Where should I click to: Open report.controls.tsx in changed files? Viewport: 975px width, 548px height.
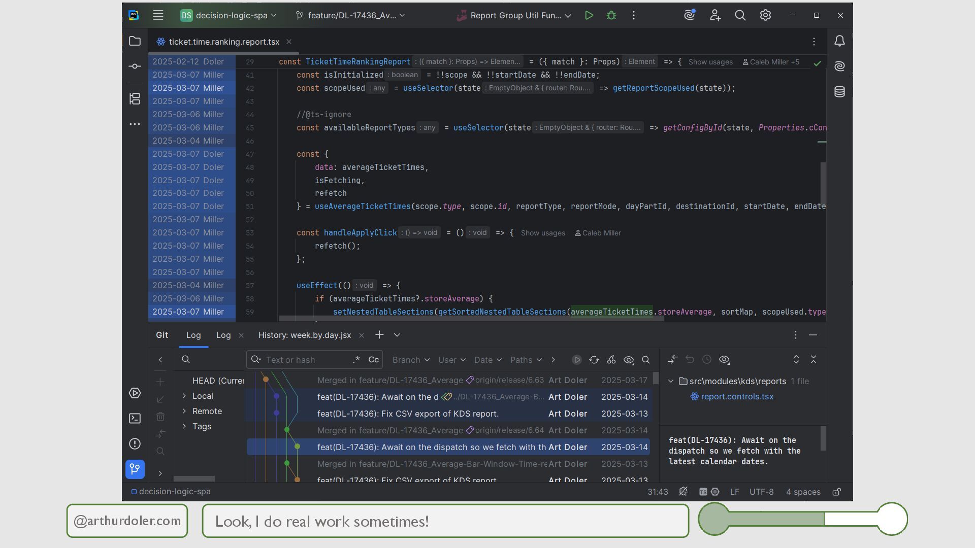click(737, 397)
